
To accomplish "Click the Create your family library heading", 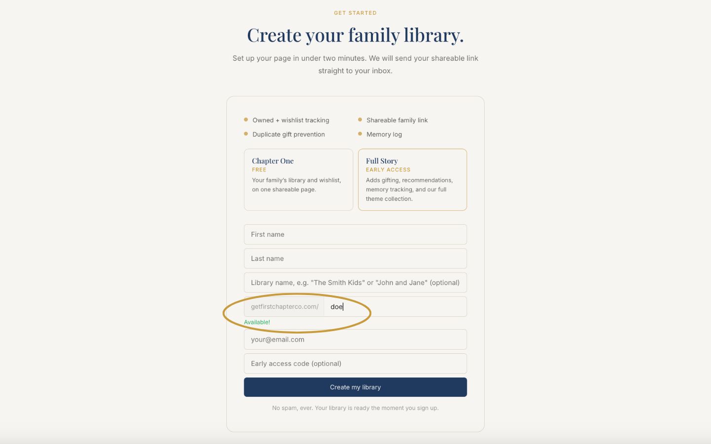I will pos(355,35).
